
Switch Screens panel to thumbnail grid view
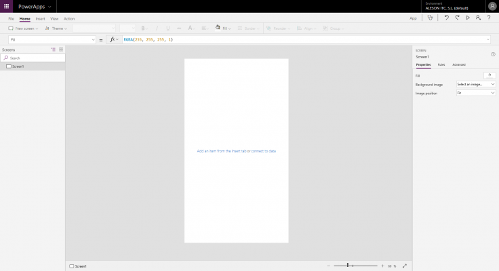61,49
